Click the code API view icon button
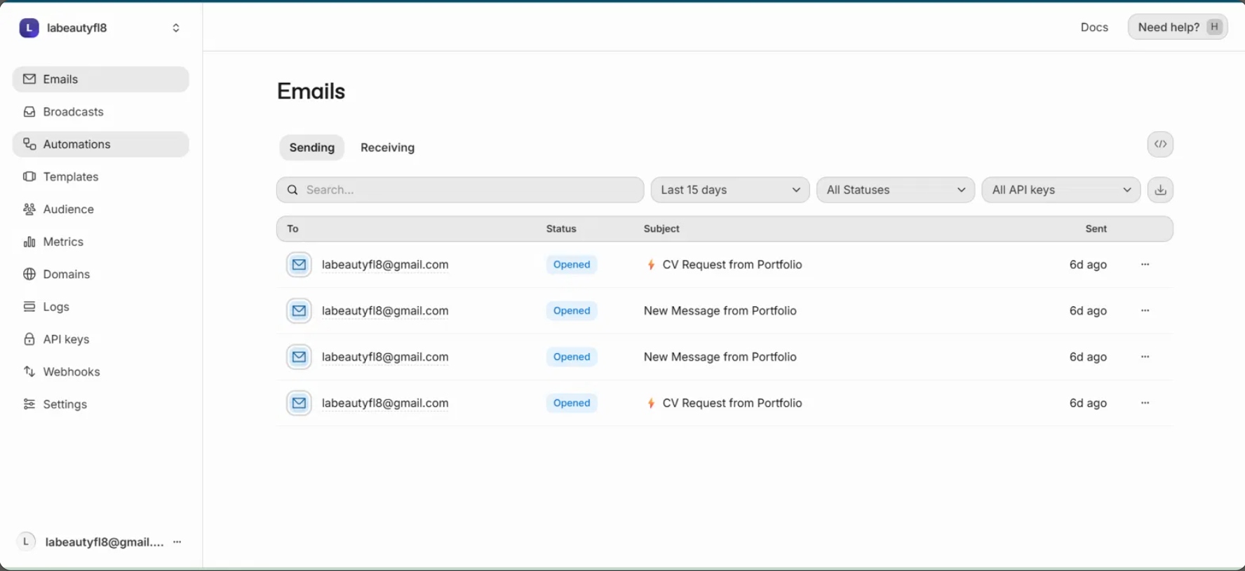Image resolution: width=1245 pixels, height=571 pixels. (1160, 144)
